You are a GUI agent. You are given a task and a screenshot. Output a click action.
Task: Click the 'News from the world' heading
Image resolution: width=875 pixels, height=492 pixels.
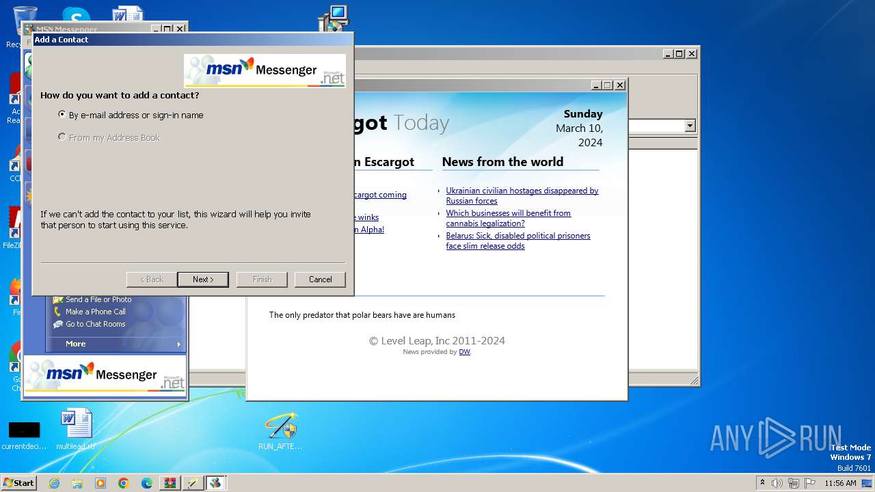tap(502, 162)
